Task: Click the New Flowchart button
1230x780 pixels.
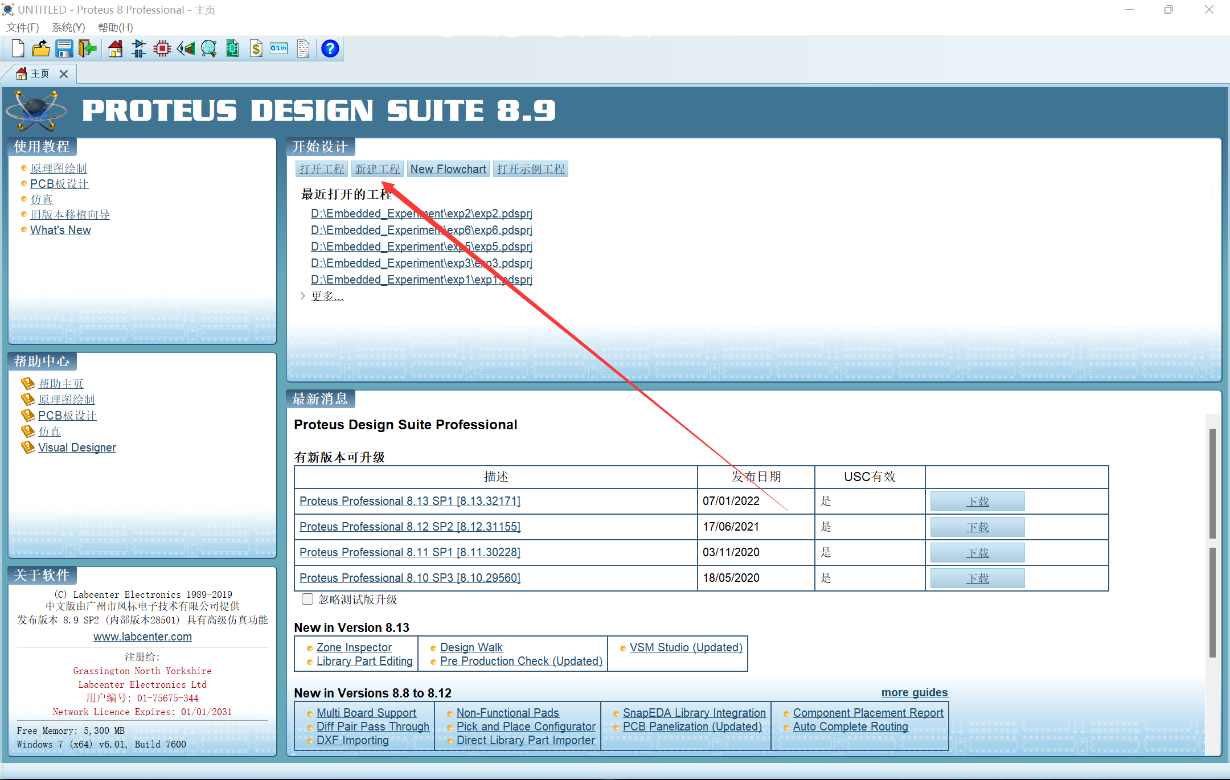Action: tap(448, 169)
